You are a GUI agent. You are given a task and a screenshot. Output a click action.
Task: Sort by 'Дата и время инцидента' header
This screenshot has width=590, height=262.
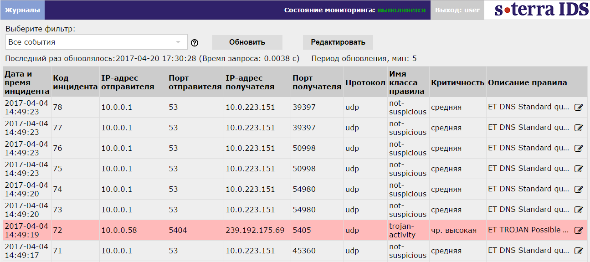click(27, 82)
